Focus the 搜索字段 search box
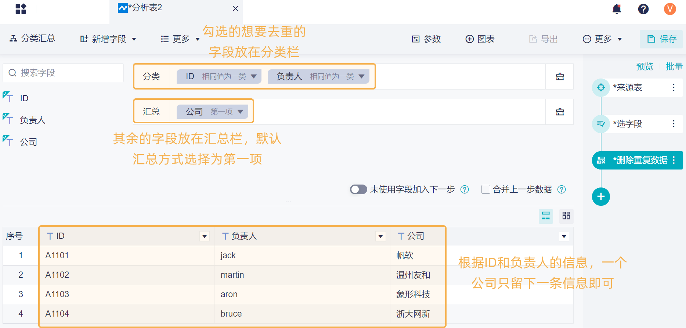The image size is (686, 328). [63, 73]
